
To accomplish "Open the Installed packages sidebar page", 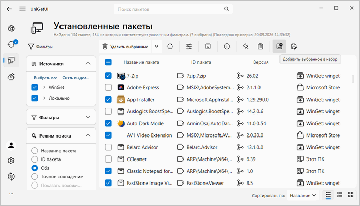I will [11, 60].
